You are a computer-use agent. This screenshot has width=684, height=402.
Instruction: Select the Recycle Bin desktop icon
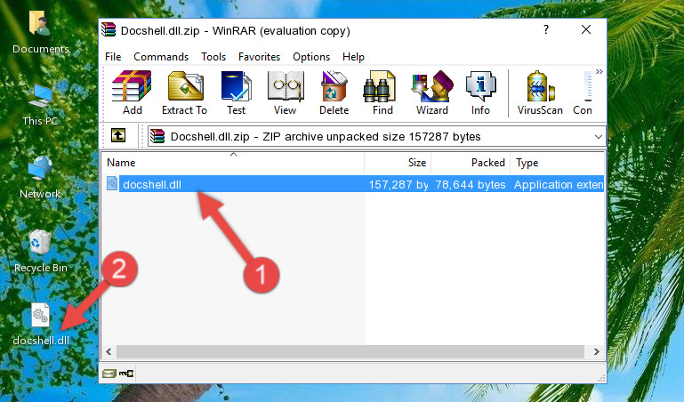click(x=41, y=252)
